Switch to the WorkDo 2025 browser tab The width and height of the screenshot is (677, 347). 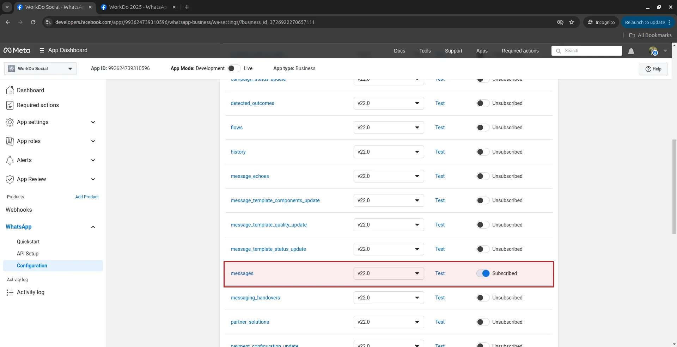pyautogui.click(x=138, y=7)
